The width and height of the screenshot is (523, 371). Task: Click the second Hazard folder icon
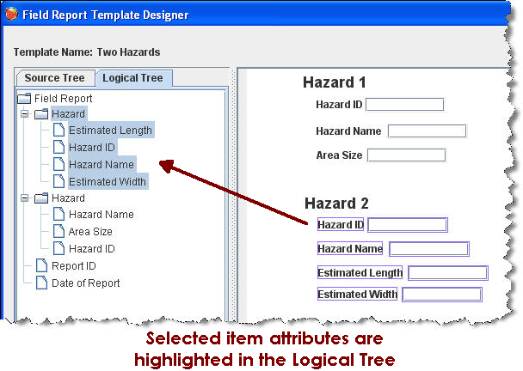(x=41, y=198)
